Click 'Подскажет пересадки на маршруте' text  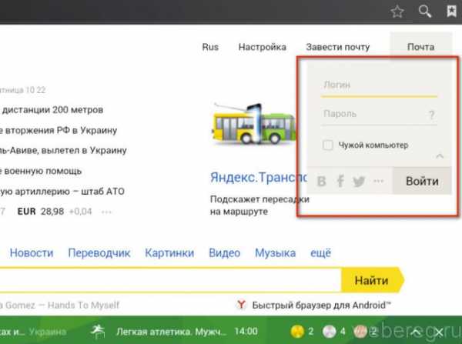[x=259, y=205]
